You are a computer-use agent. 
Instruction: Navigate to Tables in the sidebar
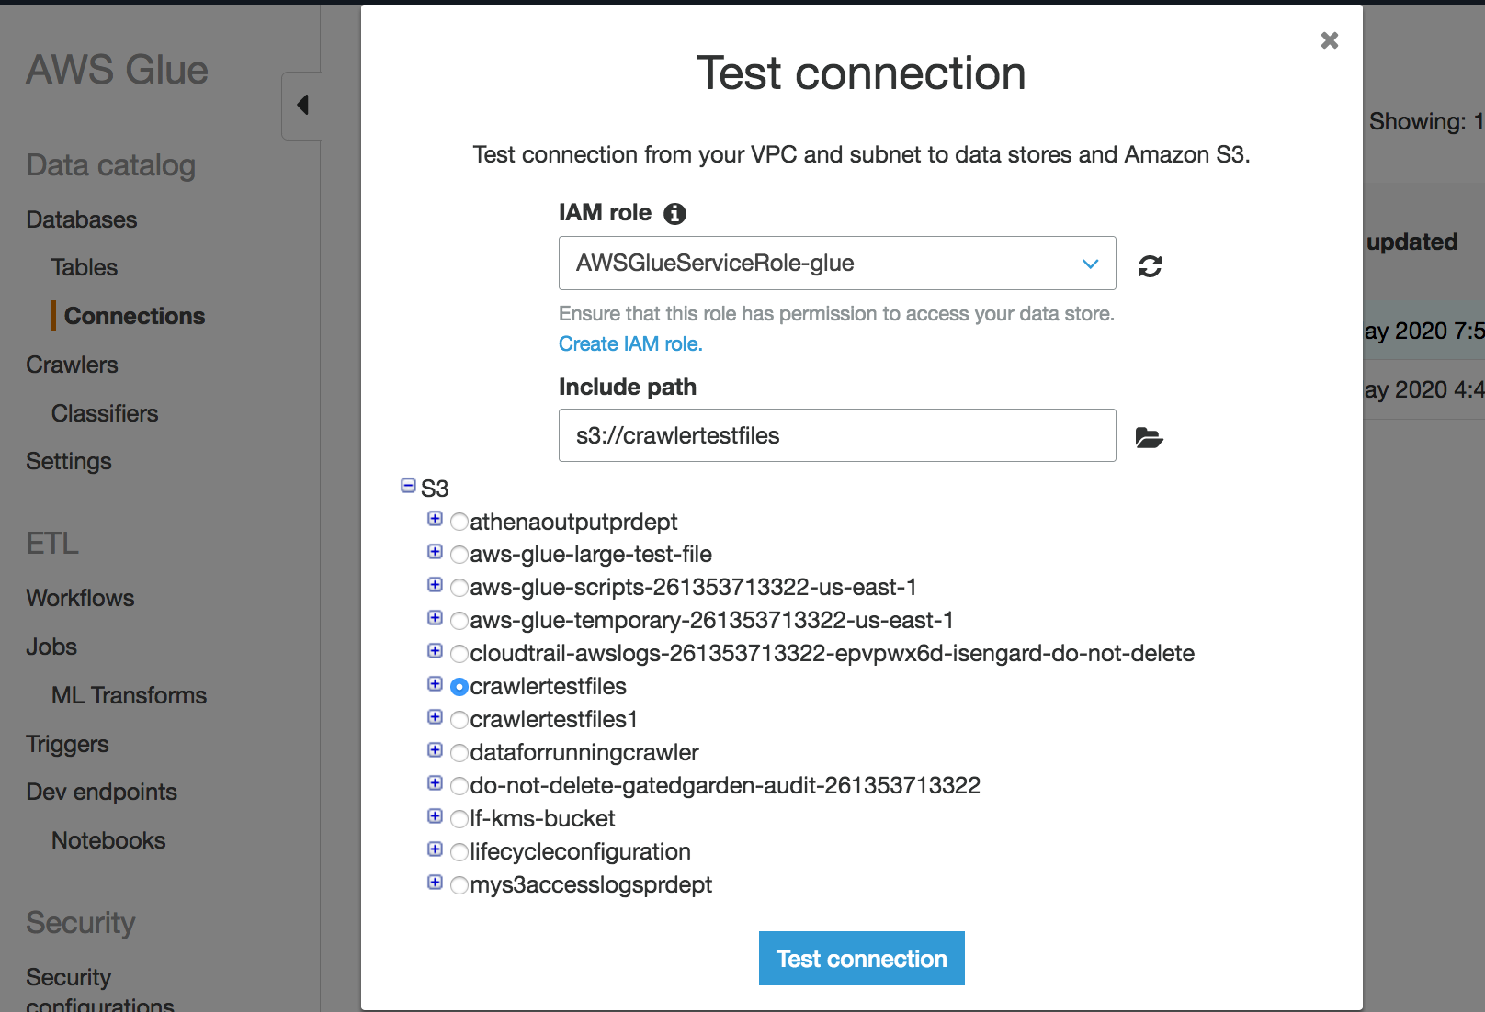tap(84, 267)
